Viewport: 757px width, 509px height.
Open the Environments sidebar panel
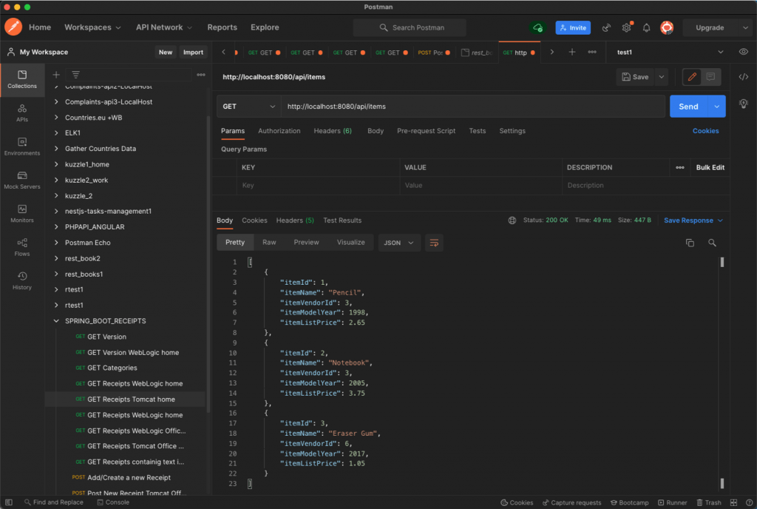click(22, 146)
